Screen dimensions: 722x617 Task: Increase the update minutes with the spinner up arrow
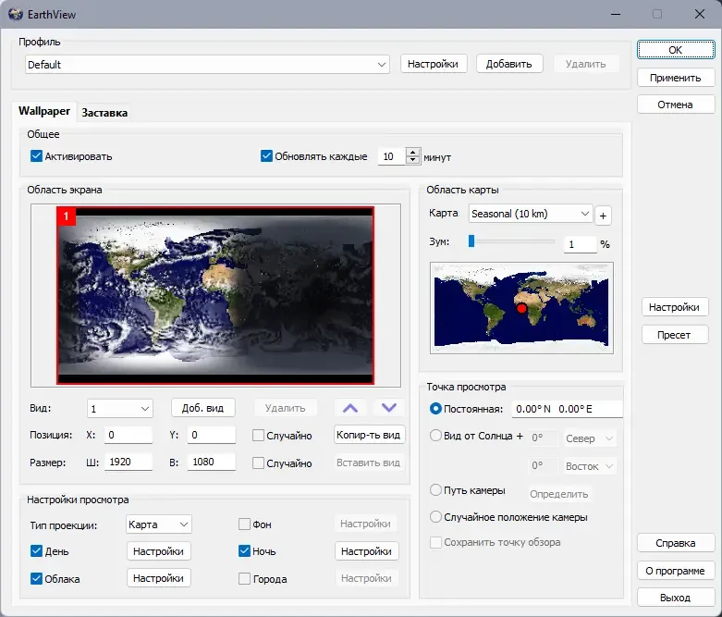tap(413, 153)
